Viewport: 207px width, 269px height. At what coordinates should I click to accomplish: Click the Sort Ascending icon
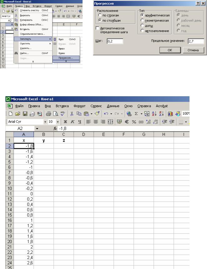pyautogui.click(x=154, y=114)
